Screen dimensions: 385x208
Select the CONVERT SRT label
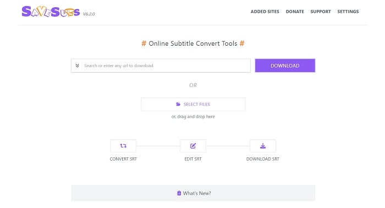(x=123, y=159)
